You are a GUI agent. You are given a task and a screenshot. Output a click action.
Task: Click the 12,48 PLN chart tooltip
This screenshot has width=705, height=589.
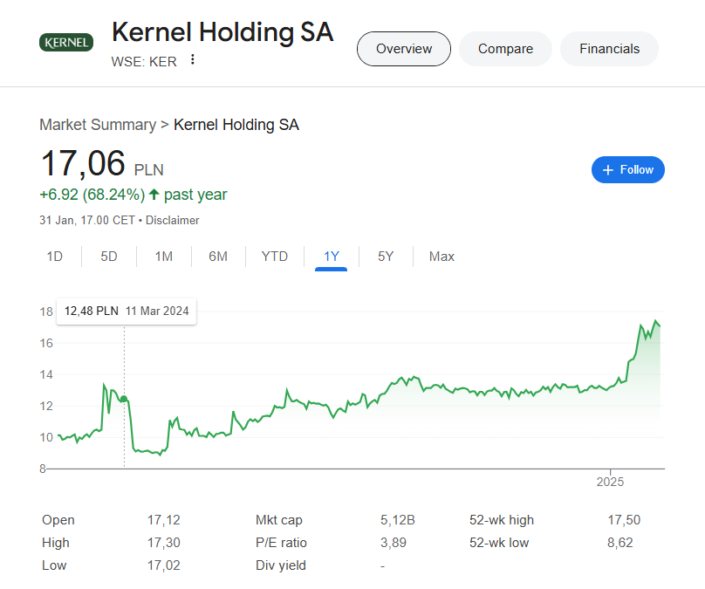point(127,311)
